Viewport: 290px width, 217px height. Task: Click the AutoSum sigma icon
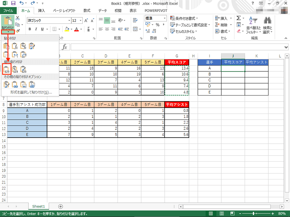click(239, 18)
